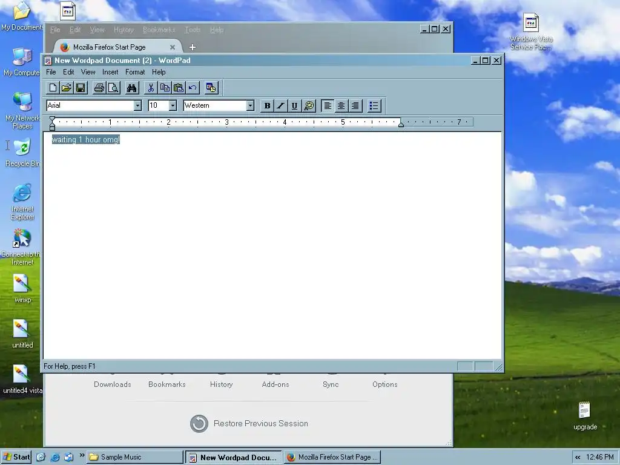The width and height of the screenshot is (620, 465).
Task: Select the Internet Explorer desktop icon
Action: [22, 202]
